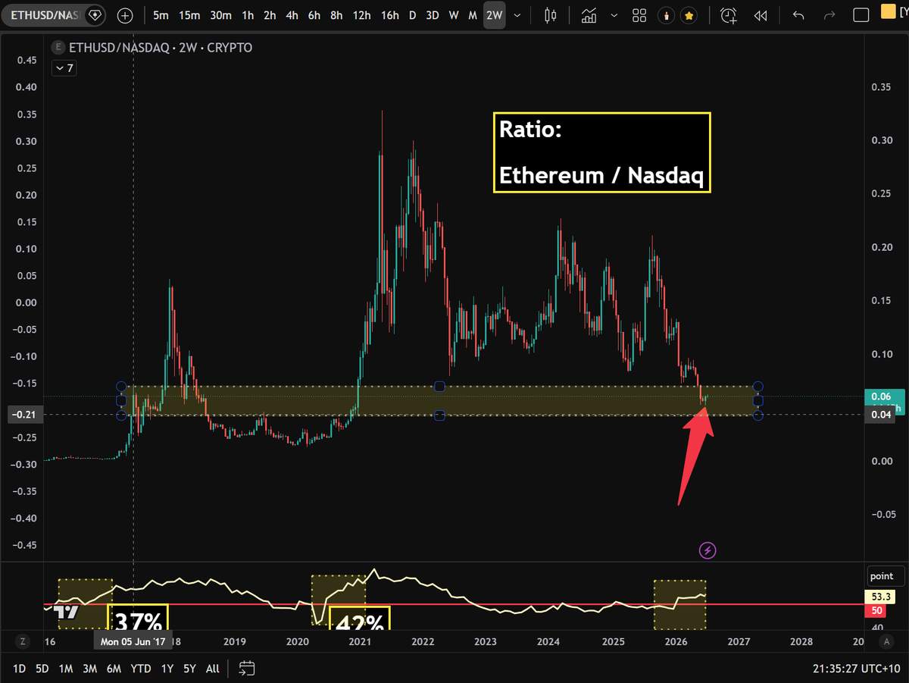
Task: Choose the 8h timeframe
Action: pyautogui.click(x=336, y=15)
